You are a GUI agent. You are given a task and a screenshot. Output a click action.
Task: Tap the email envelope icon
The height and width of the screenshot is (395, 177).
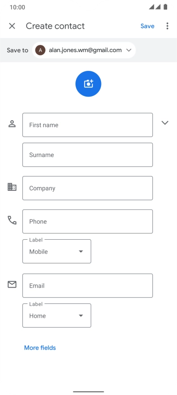pyautogui.click(x=12, y=285)
